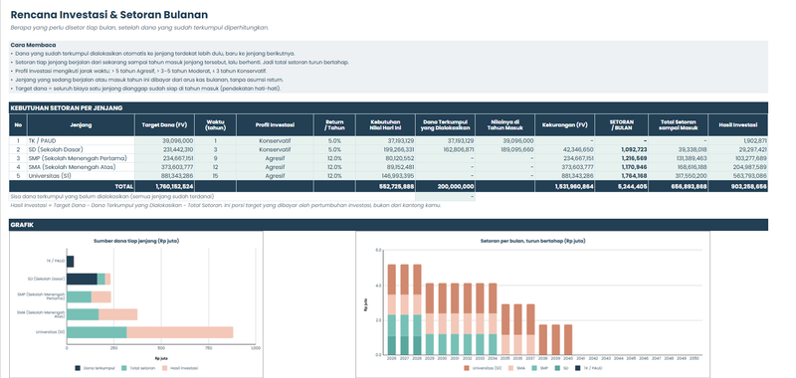Click chart title 'Setoran per bulan, turun bertahap'
The width and height of the screenshot is (796, 378).
coord(532,241)
